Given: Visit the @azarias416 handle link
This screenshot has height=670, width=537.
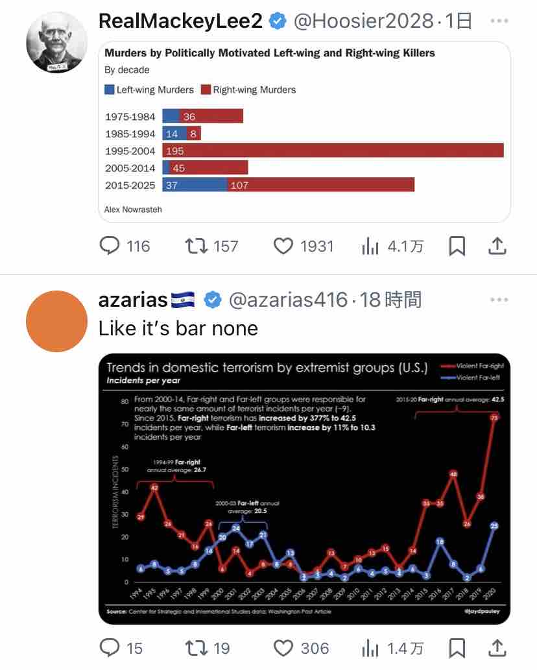Looking at the screenshot, I should point(289,300).
